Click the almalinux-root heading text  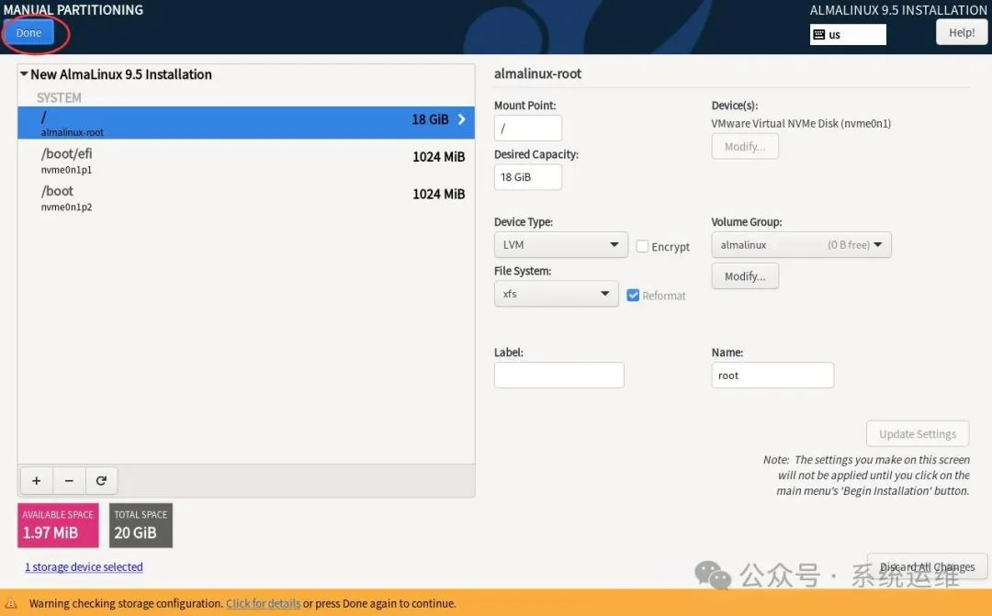537,73
